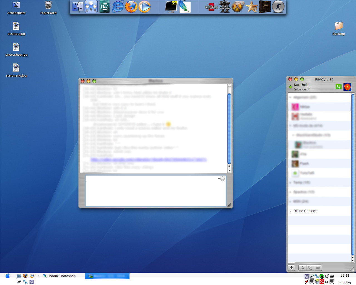Open the Papierkorb trash icon
This screenshot has width=356, height=285.
48,8
